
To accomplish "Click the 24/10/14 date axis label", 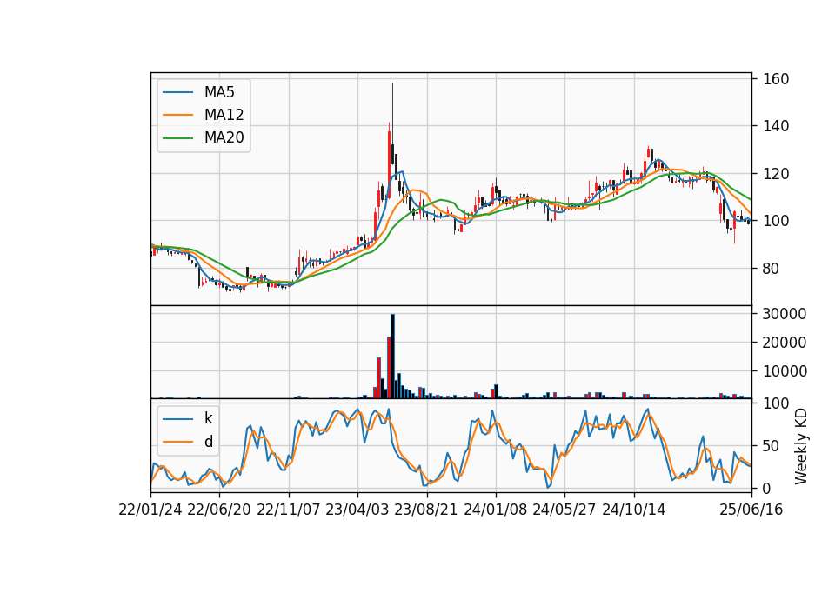I will 634,510.
